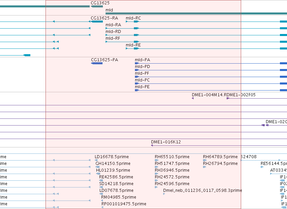Select the mld-RA transcript label
This screenshot has width=287, height=209.
tap(113, 25)
